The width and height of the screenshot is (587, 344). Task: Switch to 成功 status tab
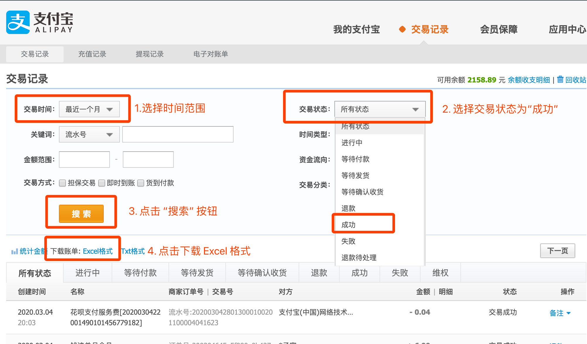(360, 273)
